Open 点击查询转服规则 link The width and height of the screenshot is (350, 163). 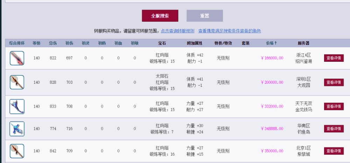178,31
